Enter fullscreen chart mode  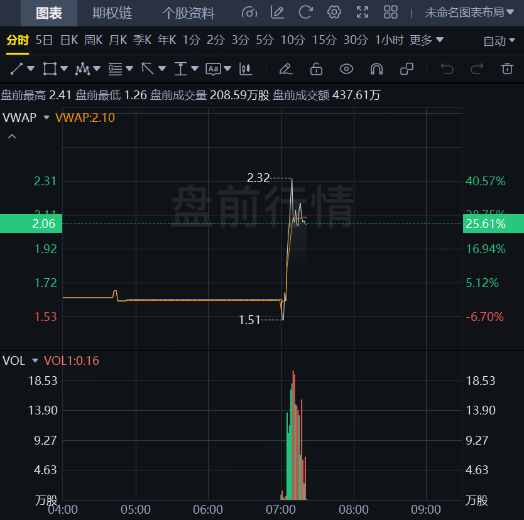click(363, 12)
